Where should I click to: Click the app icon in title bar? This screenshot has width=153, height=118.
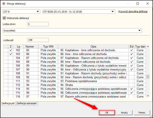pyautogui.click(x=4, y=4)
